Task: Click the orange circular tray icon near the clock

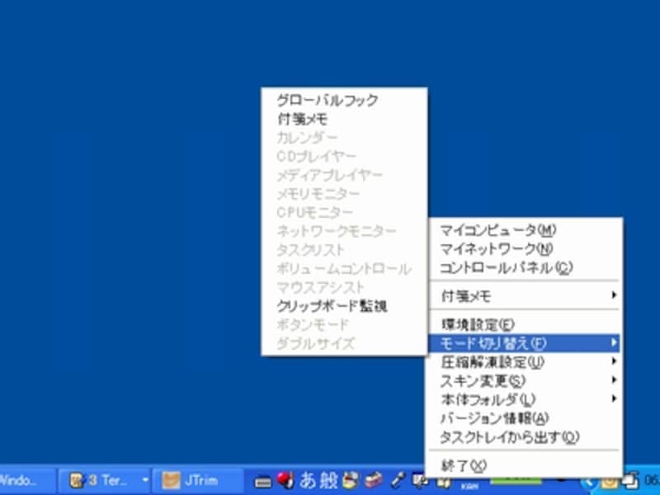Action: pos(610,482)
